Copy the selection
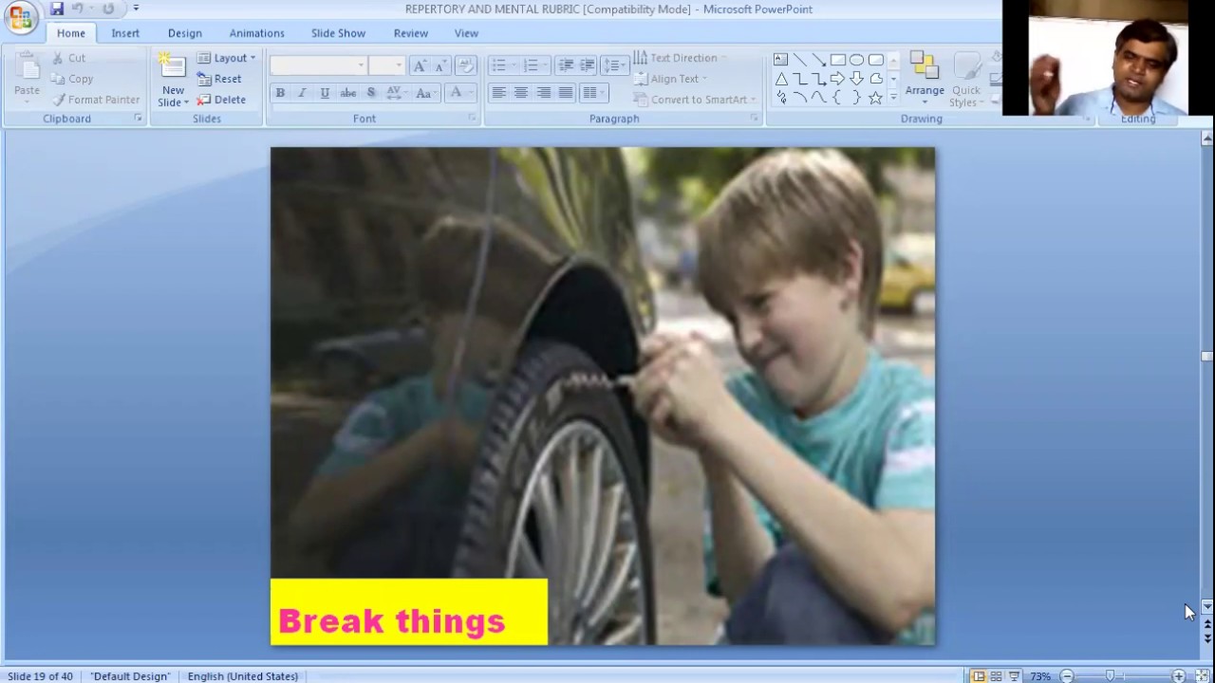 (x=72, y=79)
